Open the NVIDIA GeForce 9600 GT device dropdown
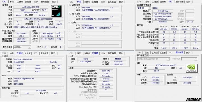Image resolution: width=202 pixels, height=102 pixels. click(153, 59)
